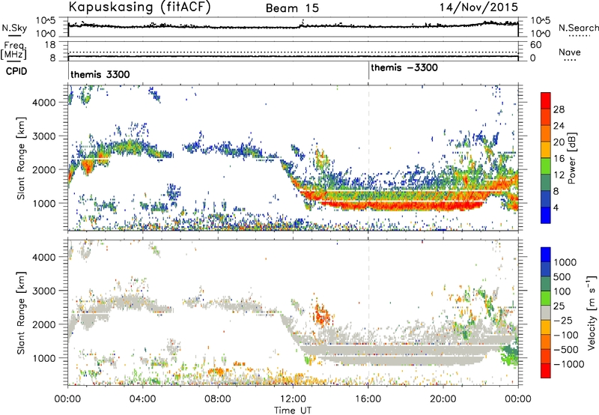This screenshot has height=415, width=599.
Task: Click the Velocity colorbar label '-100'
Action: coord(566,335)
